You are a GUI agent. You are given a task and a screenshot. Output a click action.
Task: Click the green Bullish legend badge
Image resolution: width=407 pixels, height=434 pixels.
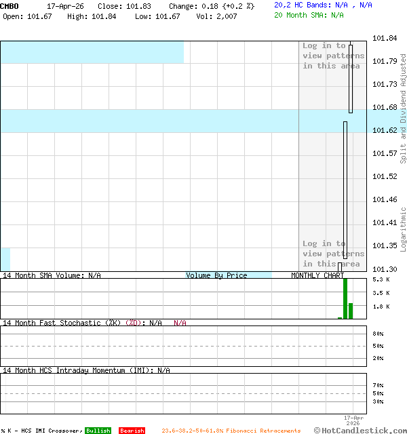tap(98, 431)
